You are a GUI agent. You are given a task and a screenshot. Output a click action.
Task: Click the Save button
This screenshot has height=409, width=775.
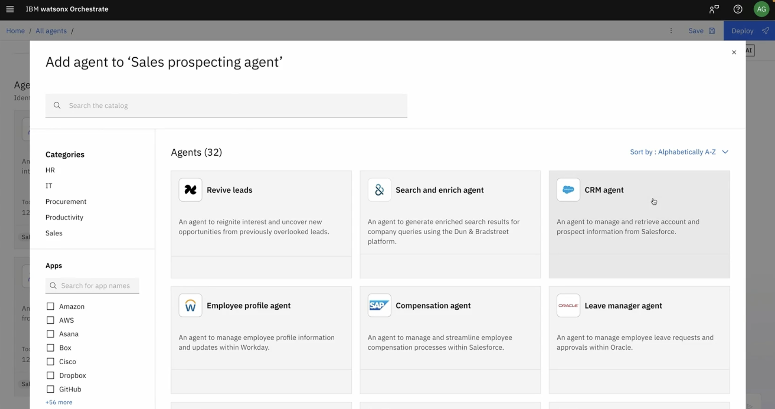(701, 30)
